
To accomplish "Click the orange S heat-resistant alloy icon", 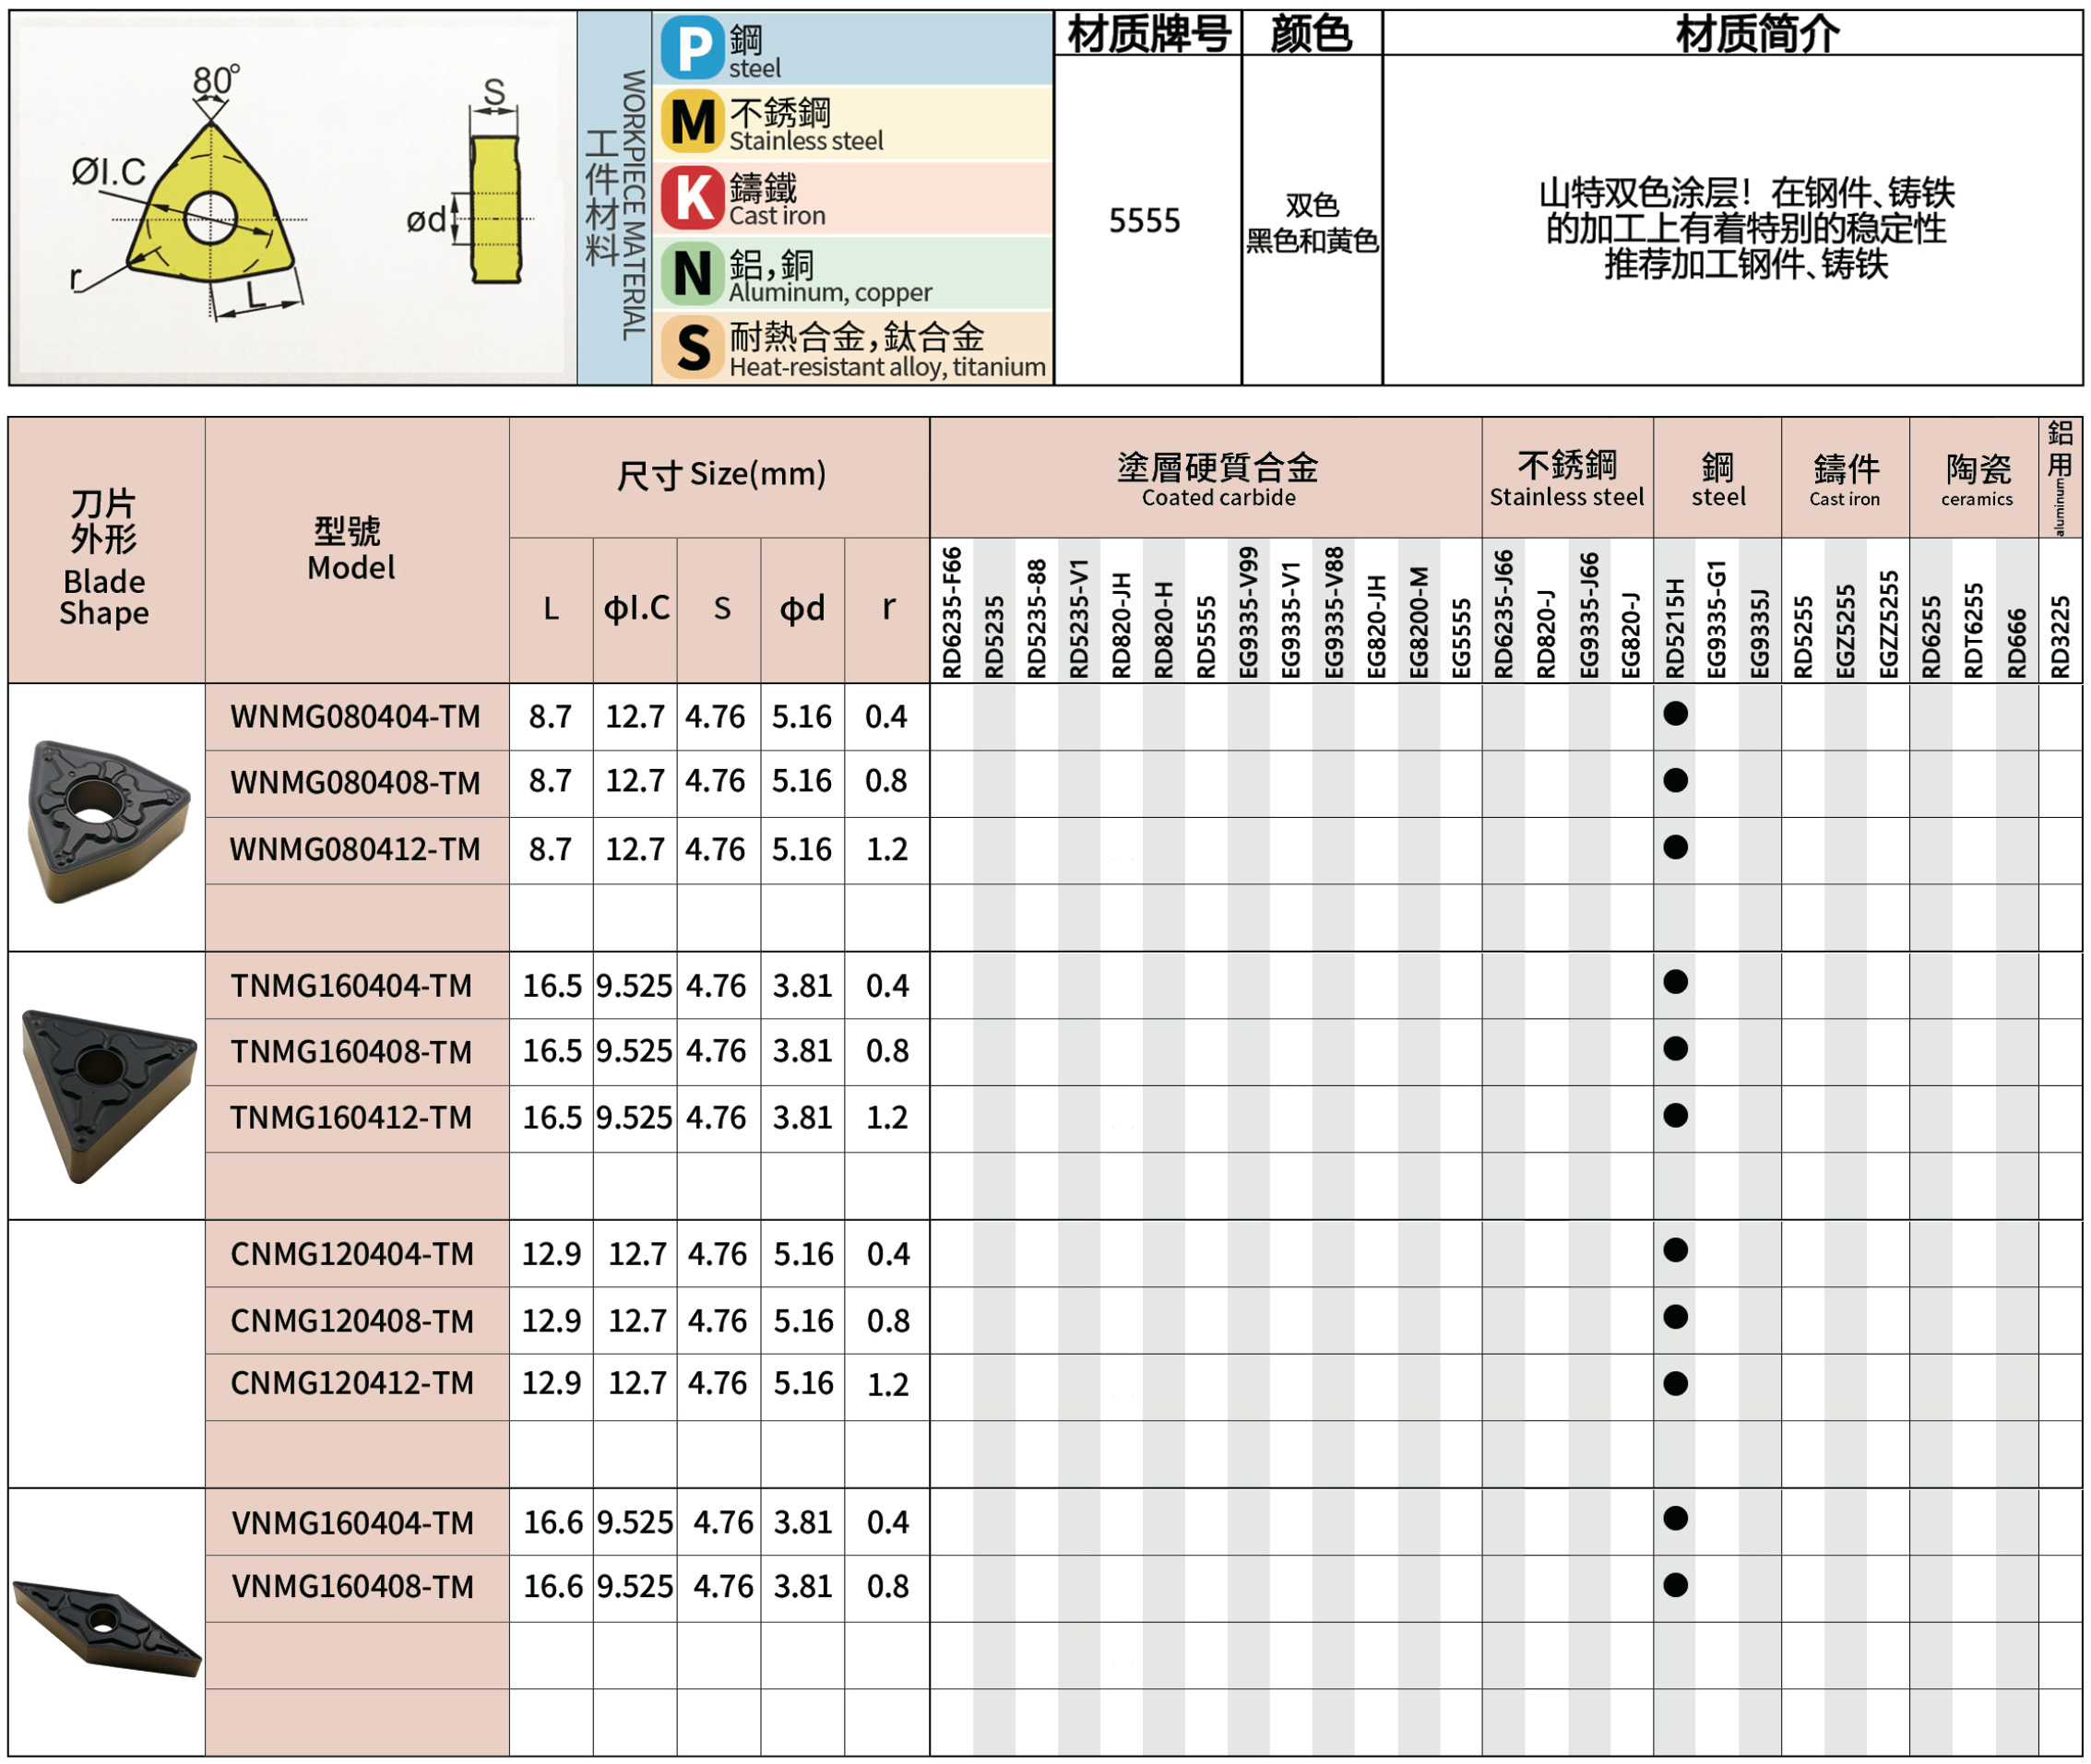I will tap(691, 347).
